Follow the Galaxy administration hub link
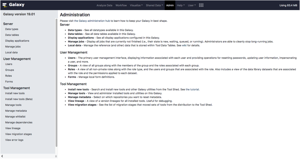The width and height of the screenshot is (300, 159). point(92,21)
